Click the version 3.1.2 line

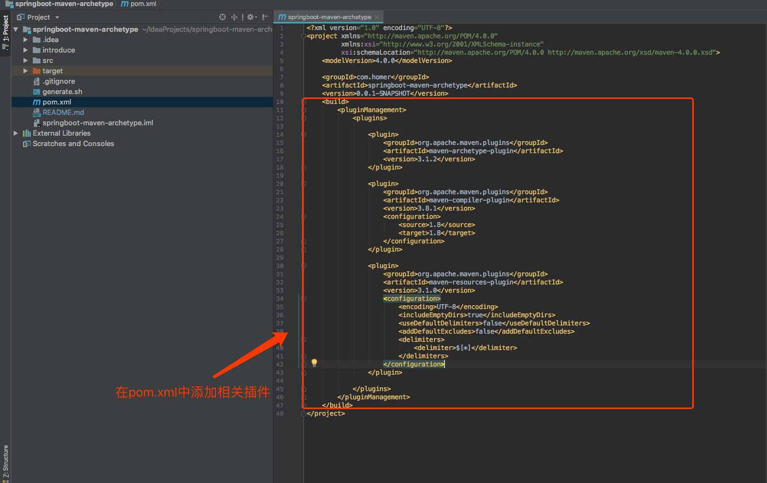click(x=429, y=159)
